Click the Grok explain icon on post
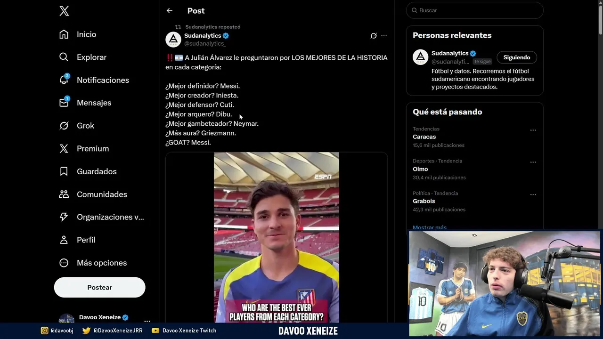 pyautogui.click(x=374, y=36)
